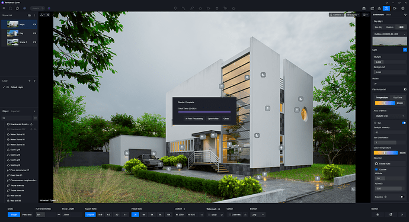The image size is (409, 222).
Task: Open the png format dropdown
Action: click(258, 215)
